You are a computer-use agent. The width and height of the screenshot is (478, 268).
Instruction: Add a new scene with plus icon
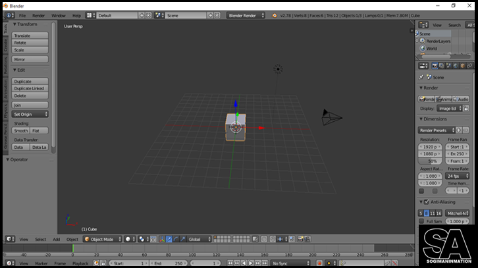[x=210, y=15]
